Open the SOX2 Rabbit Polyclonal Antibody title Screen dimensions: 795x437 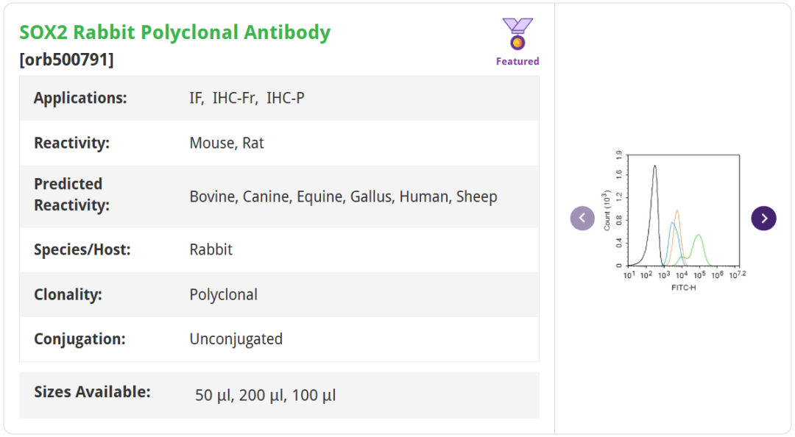pos(175,32)
